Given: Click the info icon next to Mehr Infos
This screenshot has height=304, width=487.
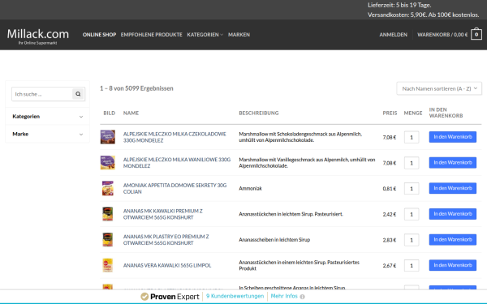Looking at the screenshot, I should point(302,297).
